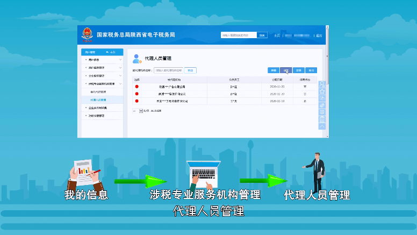Click the 王*大 employee cell
Image resolution: width=417 pixels, height=235 pixels.
tap(234, 101)
